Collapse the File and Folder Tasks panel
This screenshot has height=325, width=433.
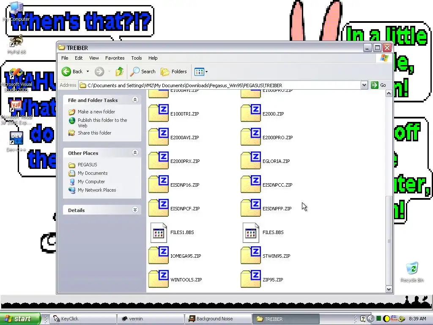(135, 100)
